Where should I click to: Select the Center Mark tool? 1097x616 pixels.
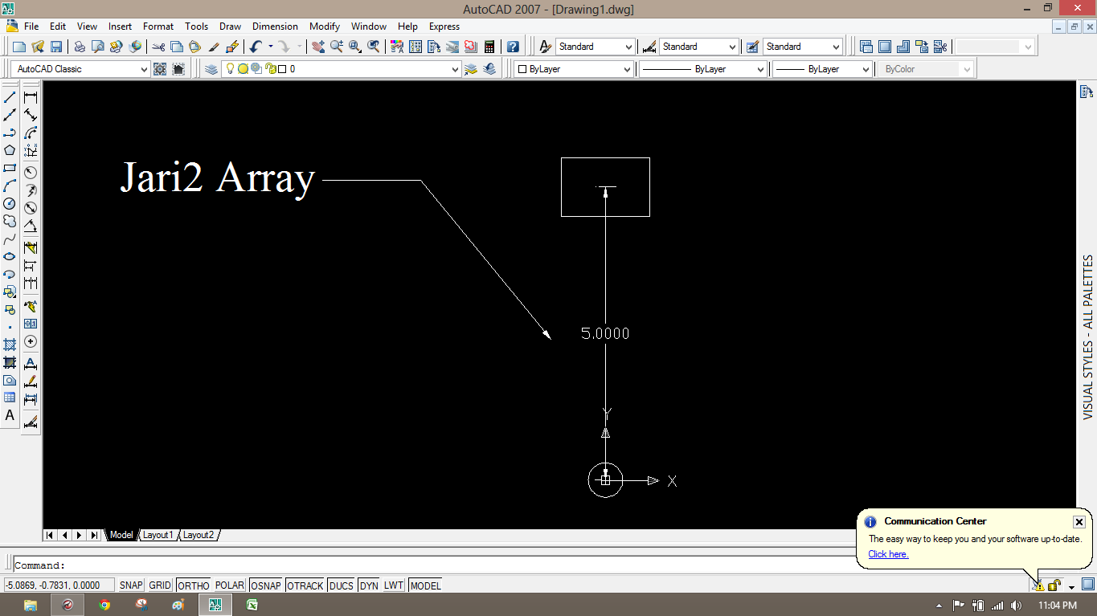(31, 342)
